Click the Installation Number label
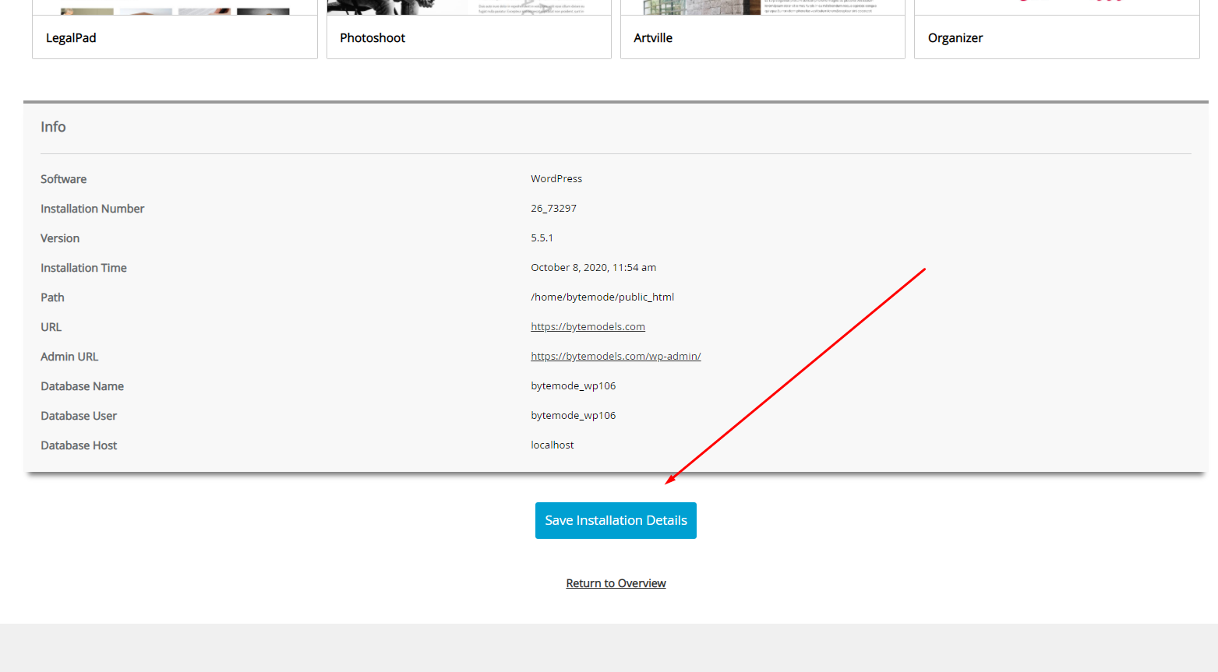The image size is (1218, 672). tap(92, 209)
